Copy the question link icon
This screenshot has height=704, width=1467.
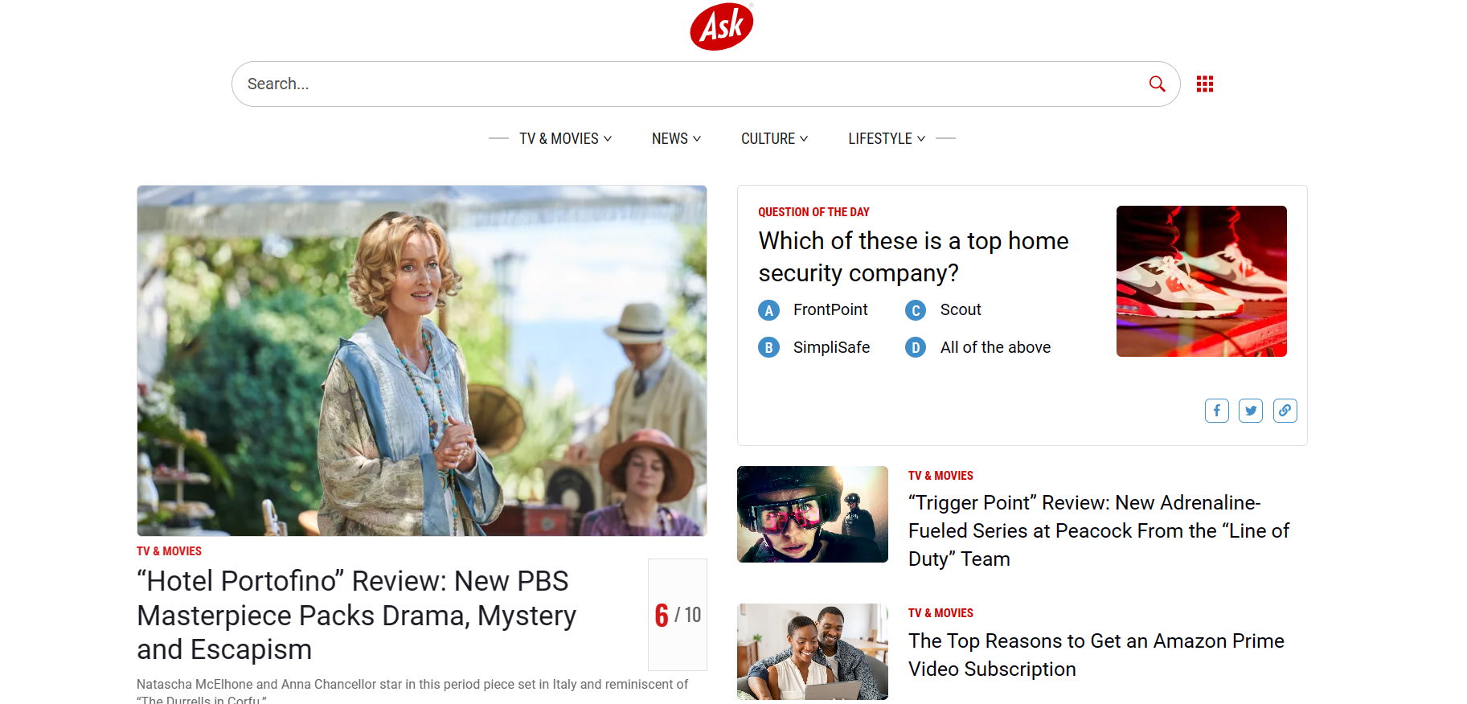pos(1285,411)
